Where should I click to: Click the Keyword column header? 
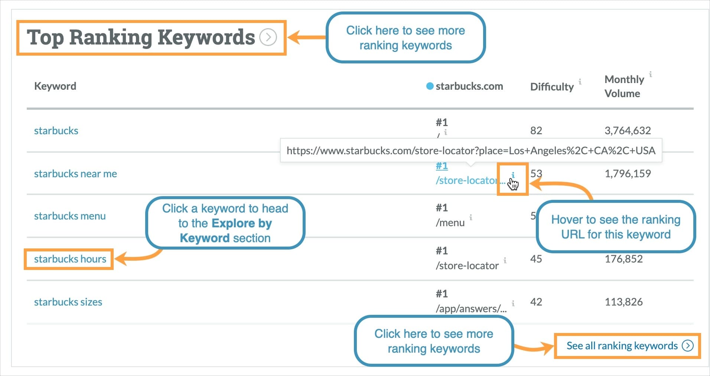pyautogui.click(x=55, y=86)
